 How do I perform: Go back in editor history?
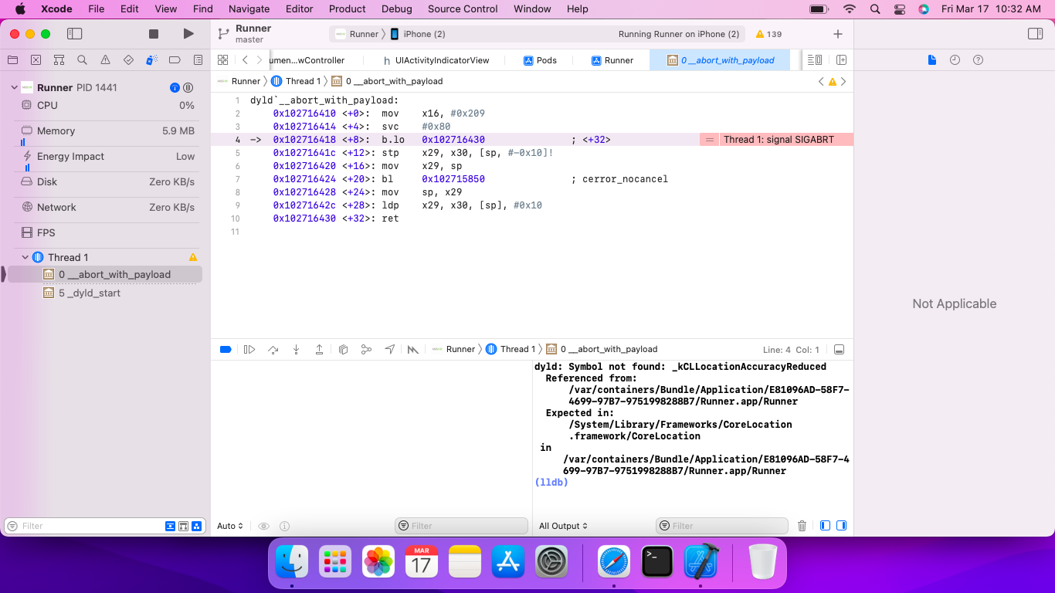point(245,60)
